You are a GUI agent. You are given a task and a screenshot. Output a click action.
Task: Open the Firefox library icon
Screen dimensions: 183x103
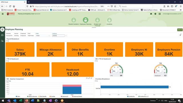pos(168,6)
